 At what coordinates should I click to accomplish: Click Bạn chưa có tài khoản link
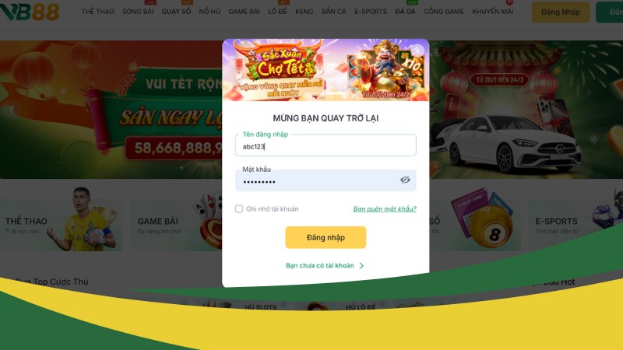click(320, 265)
